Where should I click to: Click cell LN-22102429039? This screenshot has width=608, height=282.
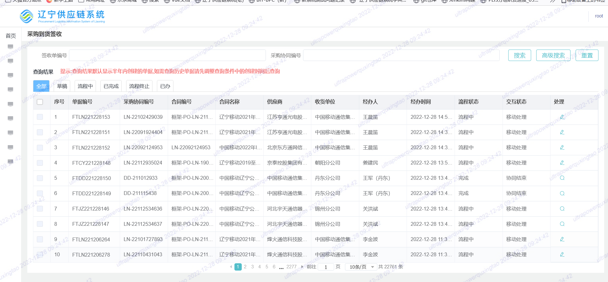143,117
